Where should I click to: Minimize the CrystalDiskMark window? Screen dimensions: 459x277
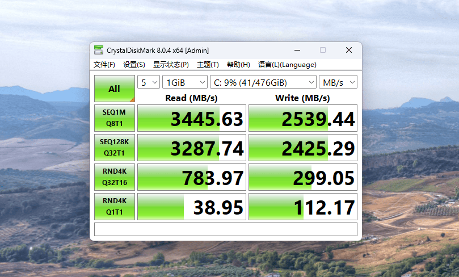[x=297, y=50]
